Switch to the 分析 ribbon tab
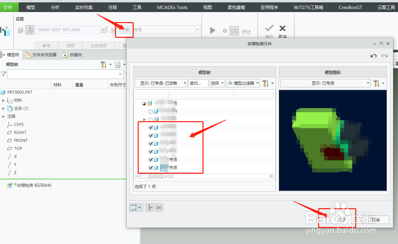This screenshot has height=244, width=398. click(55, 7)
